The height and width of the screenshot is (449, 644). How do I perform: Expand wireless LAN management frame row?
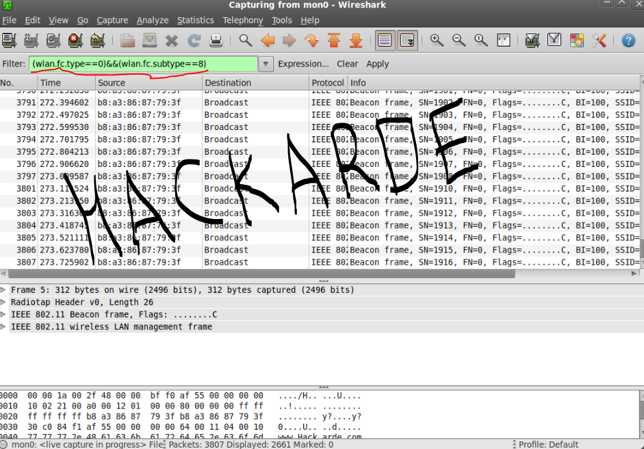pos(3,327)
